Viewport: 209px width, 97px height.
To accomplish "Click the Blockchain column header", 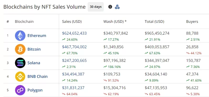I will [24, 21].
